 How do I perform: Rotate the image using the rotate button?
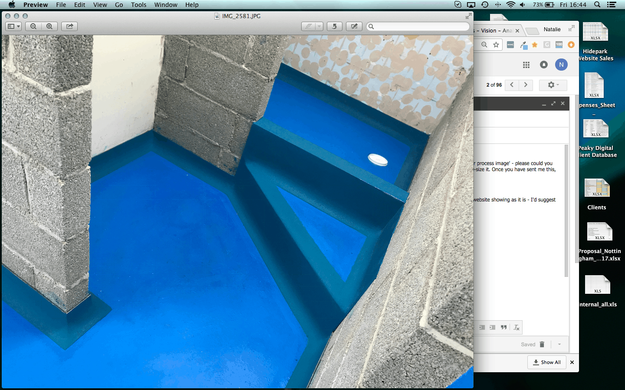(x=334, y=26)
